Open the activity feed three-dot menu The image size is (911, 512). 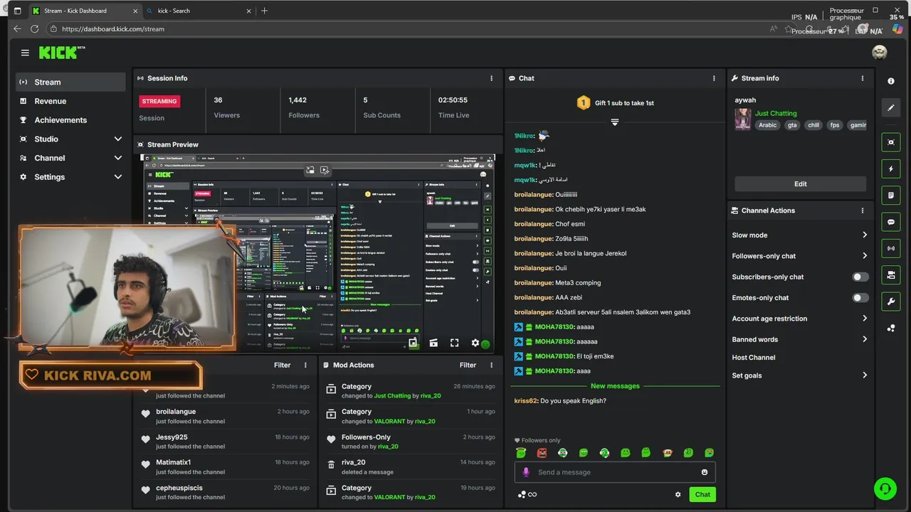coord(305,365)
